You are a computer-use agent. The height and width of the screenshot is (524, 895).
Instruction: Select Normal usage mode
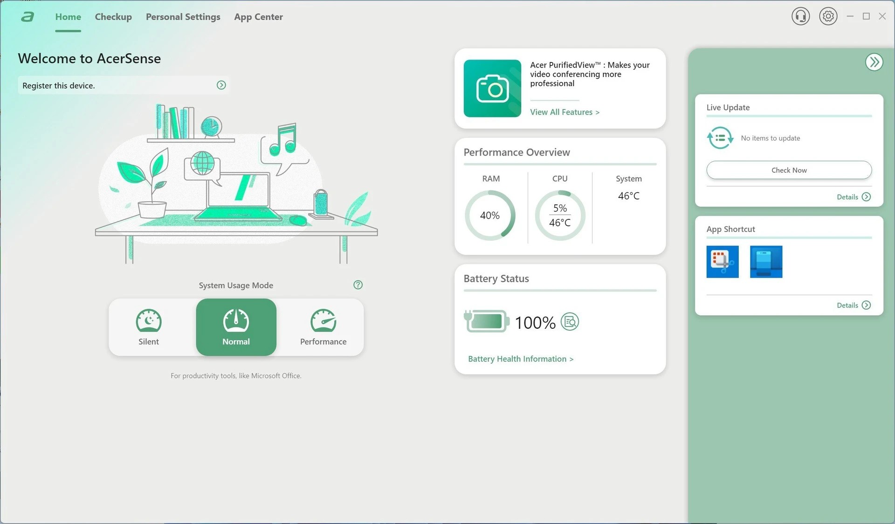(236, 327)
